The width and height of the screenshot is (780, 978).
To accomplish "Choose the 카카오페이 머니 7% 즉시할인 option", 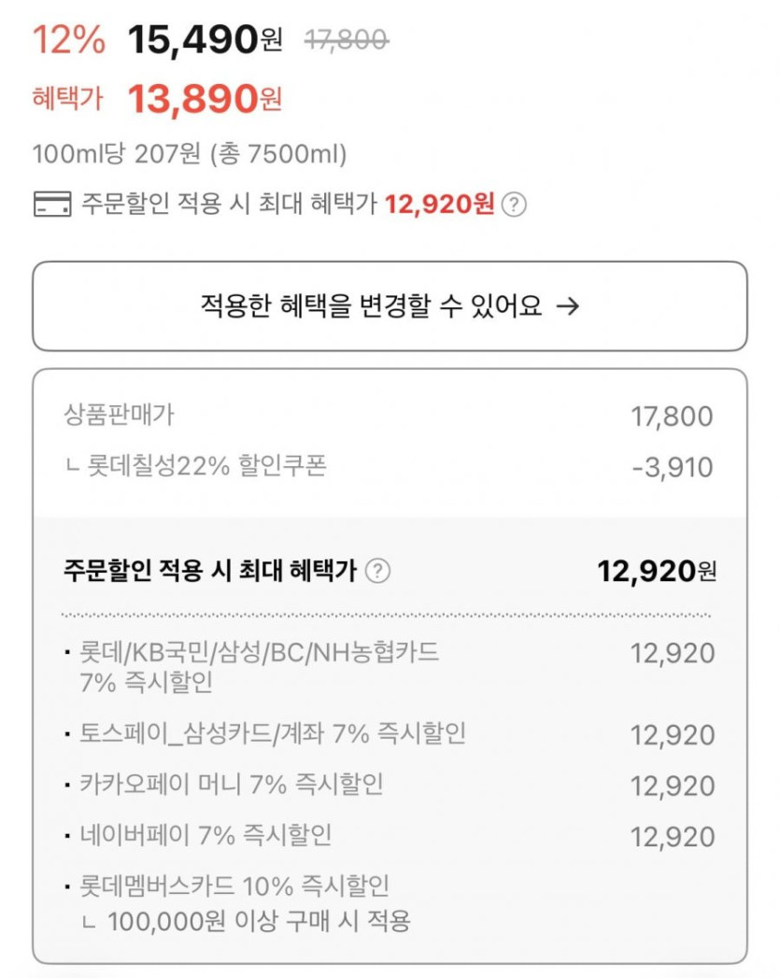I will [x=230, y=785].
